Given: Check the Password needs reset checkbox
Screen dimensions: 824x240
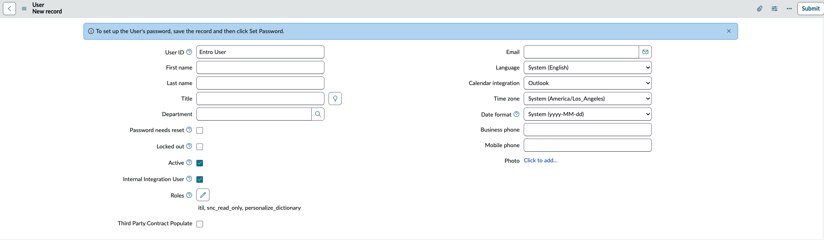Looking at the screenshot, I should coord(200,130).
